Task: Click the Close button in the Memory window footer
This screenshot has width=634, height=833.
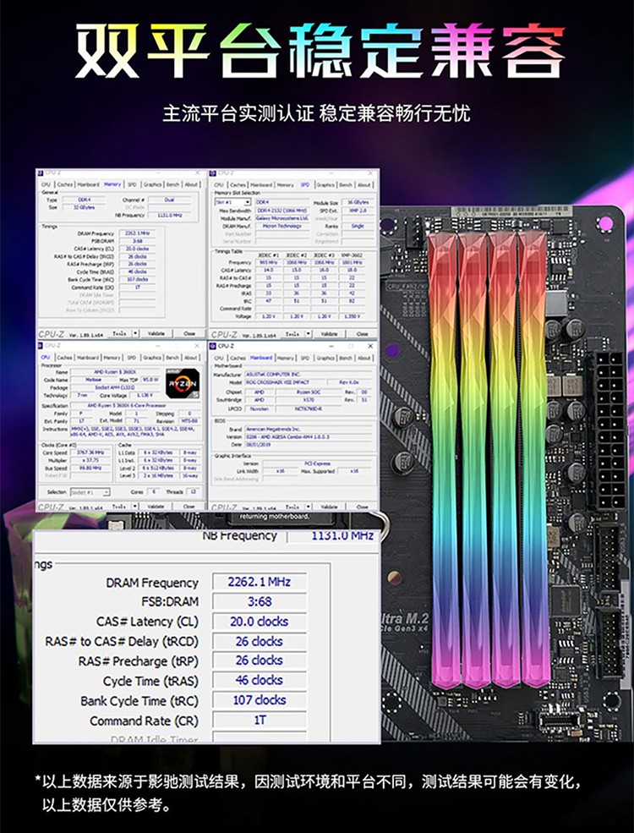Action: coord(189,333)
